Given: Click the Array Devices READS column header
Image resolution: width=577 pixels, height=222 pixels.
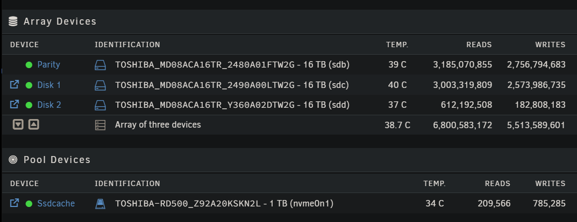Looking at the screenshot, I should pyautogui.click(x=478, y=45).
